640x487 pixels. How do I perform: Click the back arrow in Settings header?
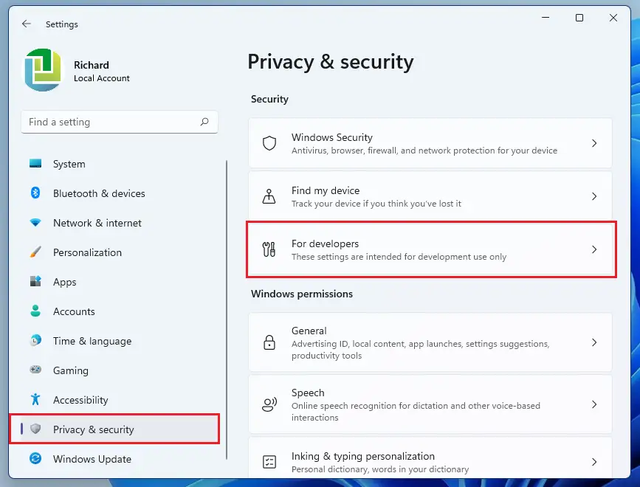[27, 24]
